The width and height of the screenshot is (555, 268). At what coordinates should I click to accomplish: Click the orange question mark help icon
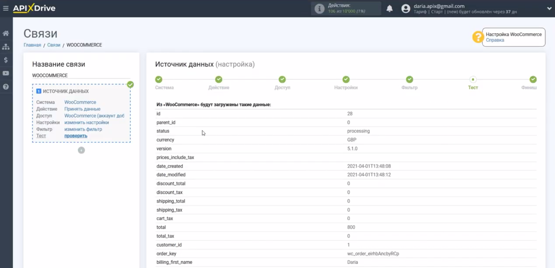click(x=478, y=37)
